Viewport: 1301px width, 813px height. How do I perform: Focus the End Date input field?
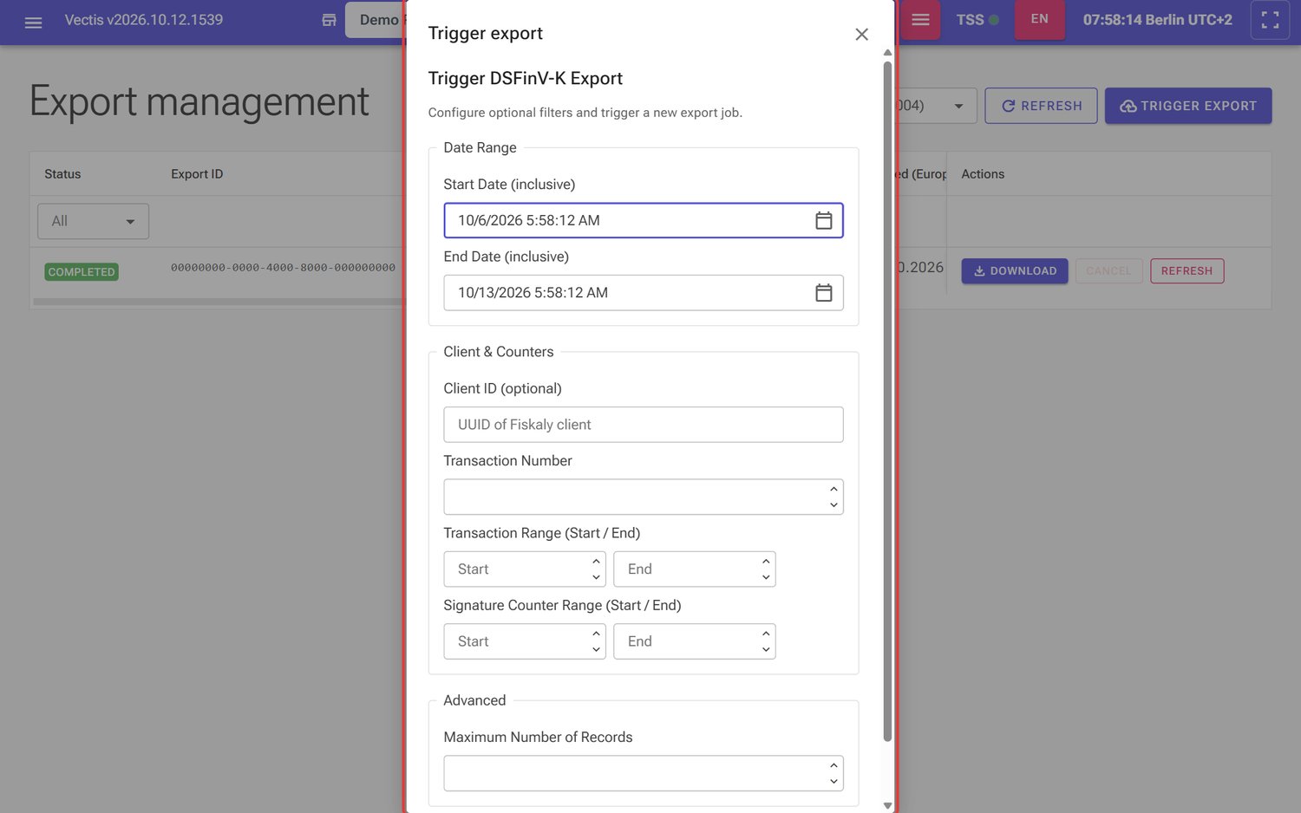(643, 293)
